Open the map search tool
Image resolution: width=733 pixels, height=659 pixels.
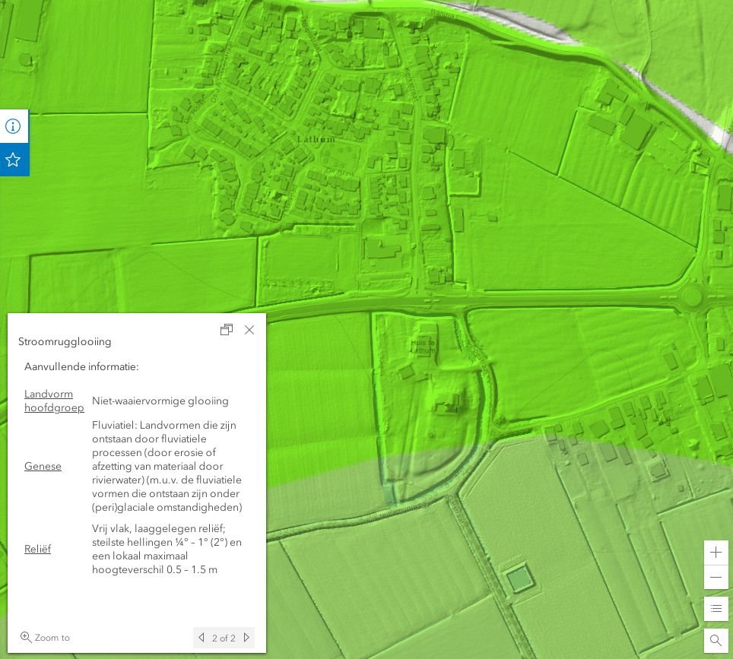tap(716, 641)
